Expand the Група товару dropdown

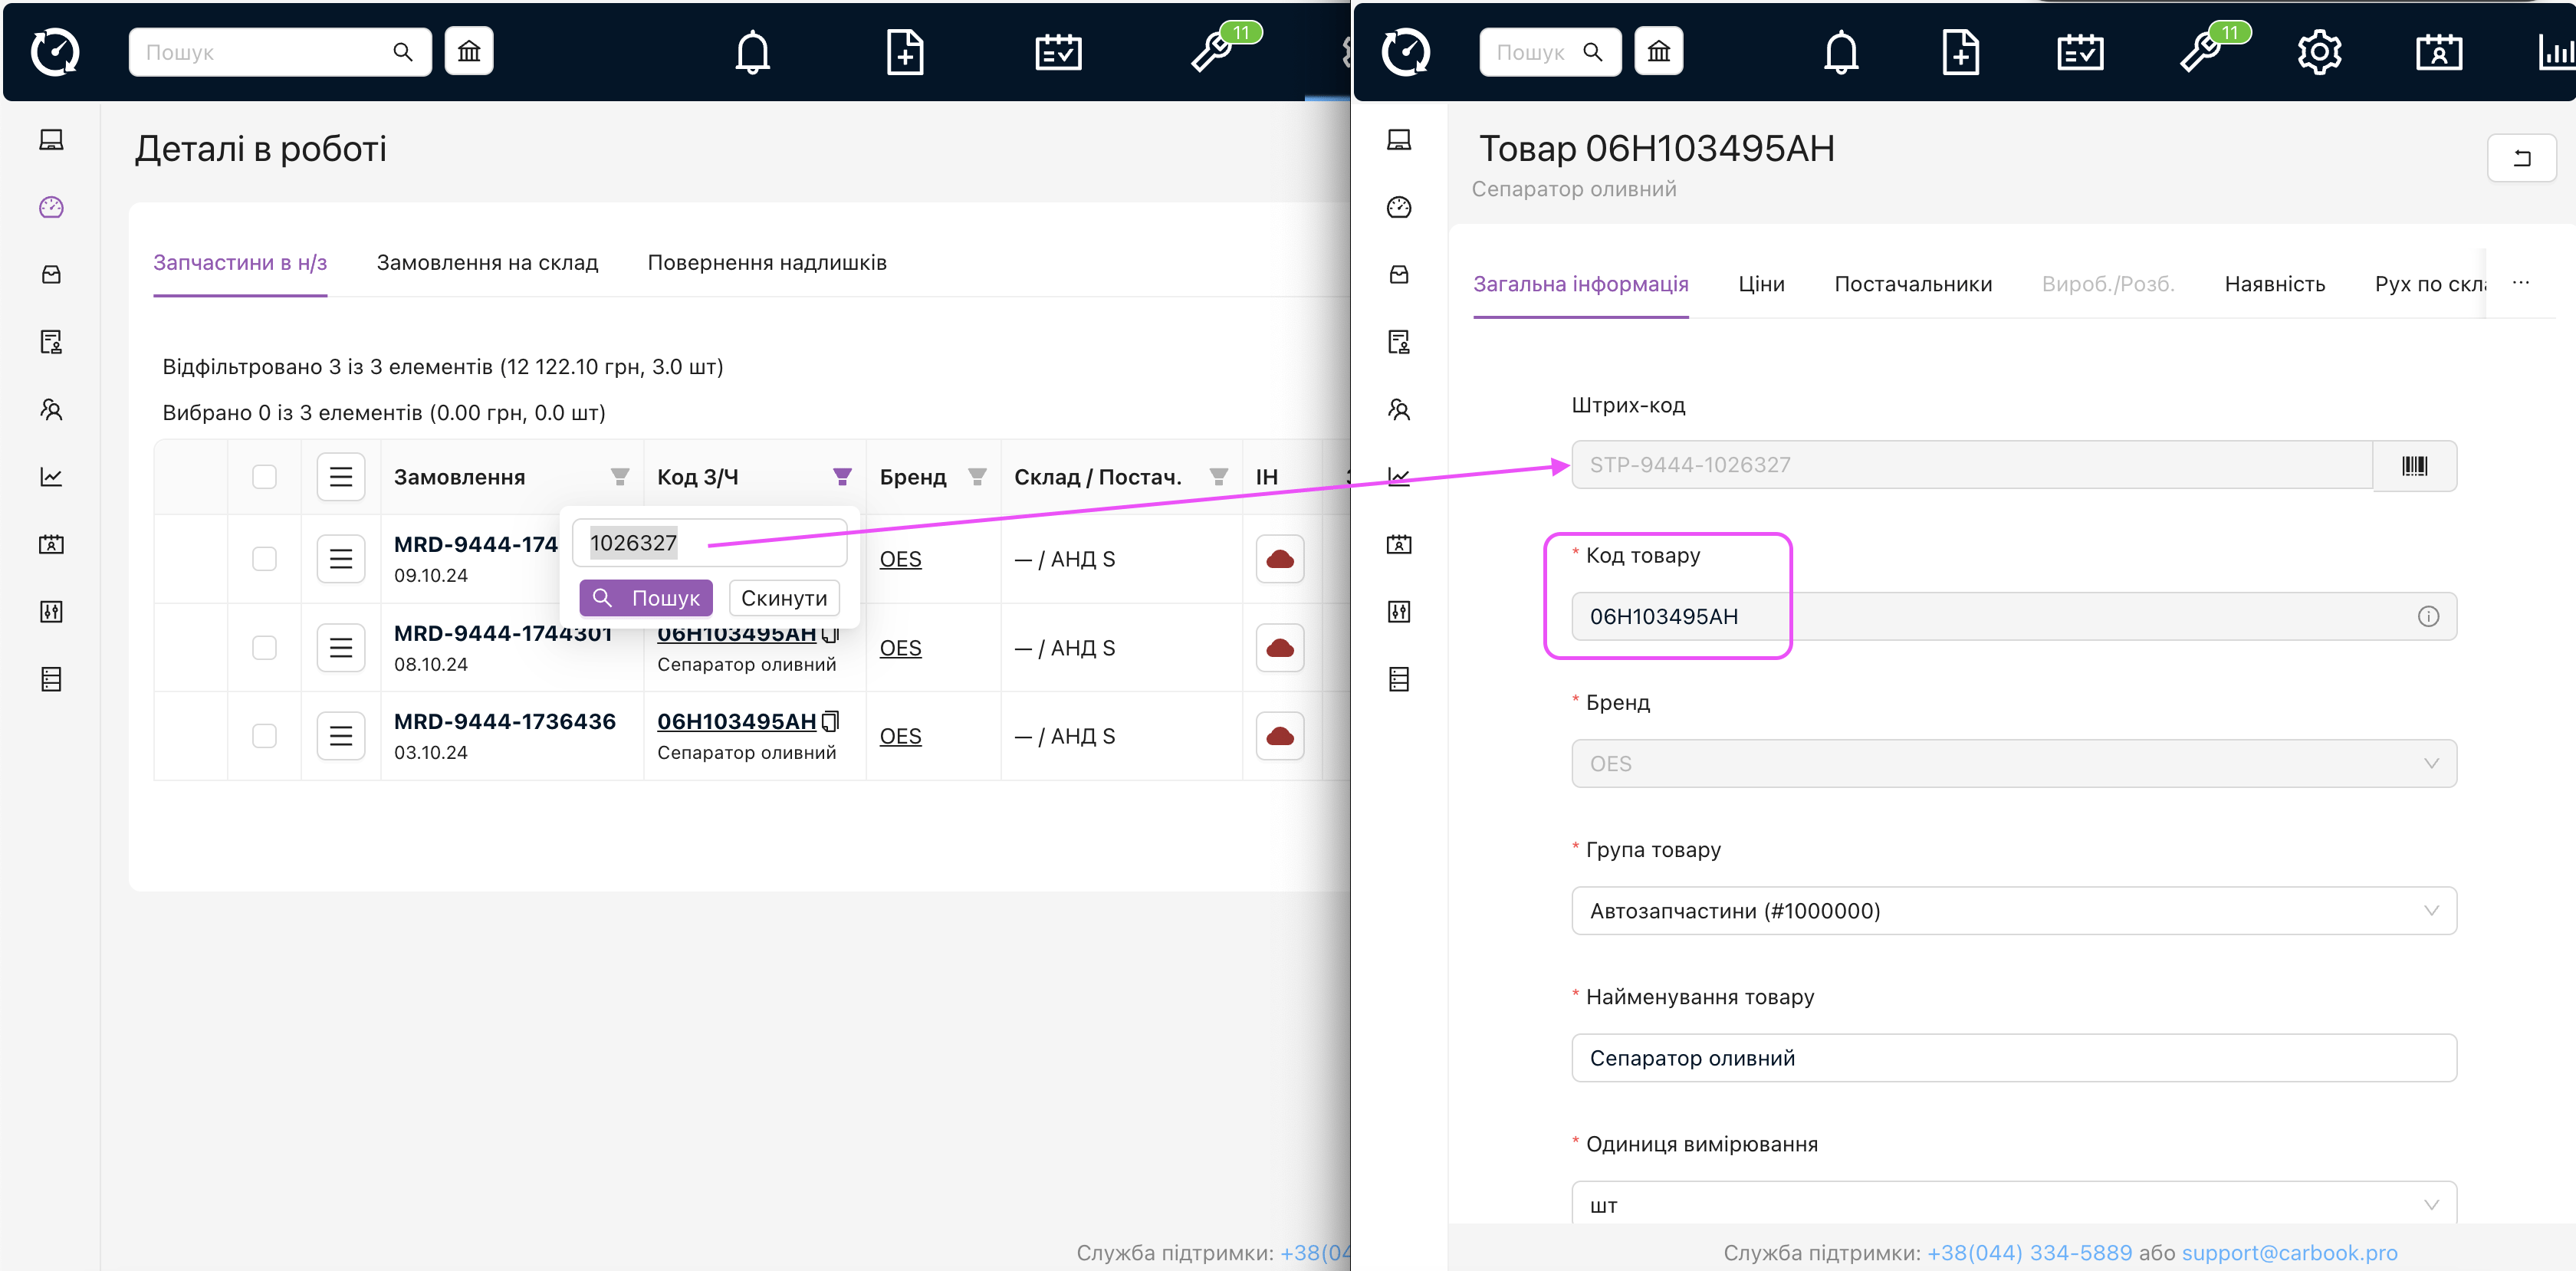tap(2013, 911)
